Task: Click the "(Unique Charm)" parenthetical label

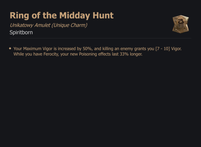Action: (70, 25)
